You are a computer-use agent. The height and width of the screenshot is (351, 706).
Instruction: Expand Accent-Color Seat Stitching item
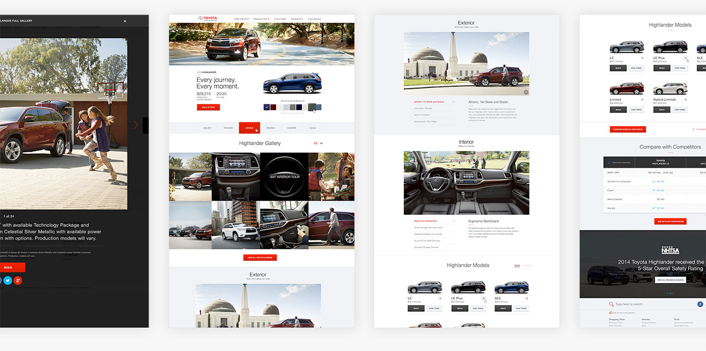(434, 240)
